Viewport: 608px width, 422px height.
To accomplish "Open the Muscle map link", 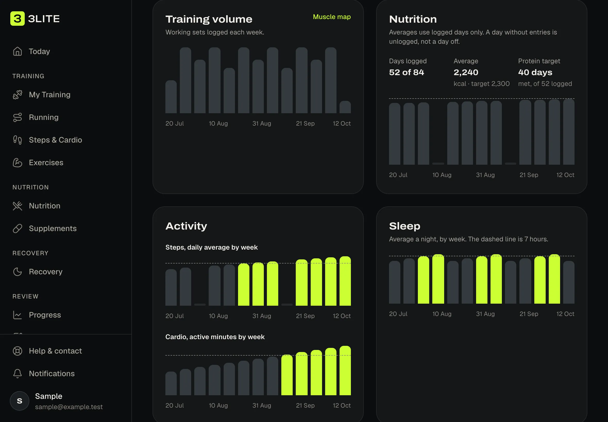I will click(x=332, y=17).
